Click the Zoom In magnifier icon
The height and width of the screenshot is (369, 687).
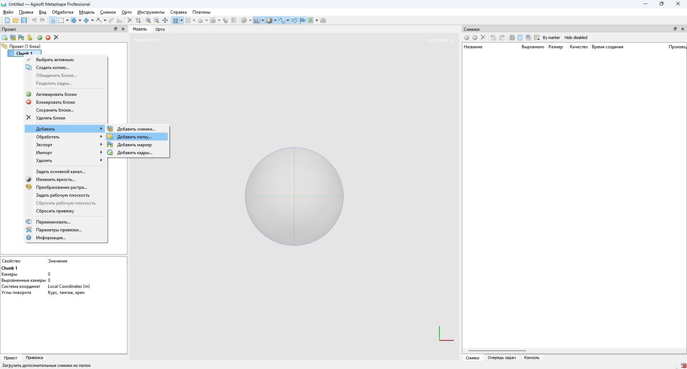[148, 20]
